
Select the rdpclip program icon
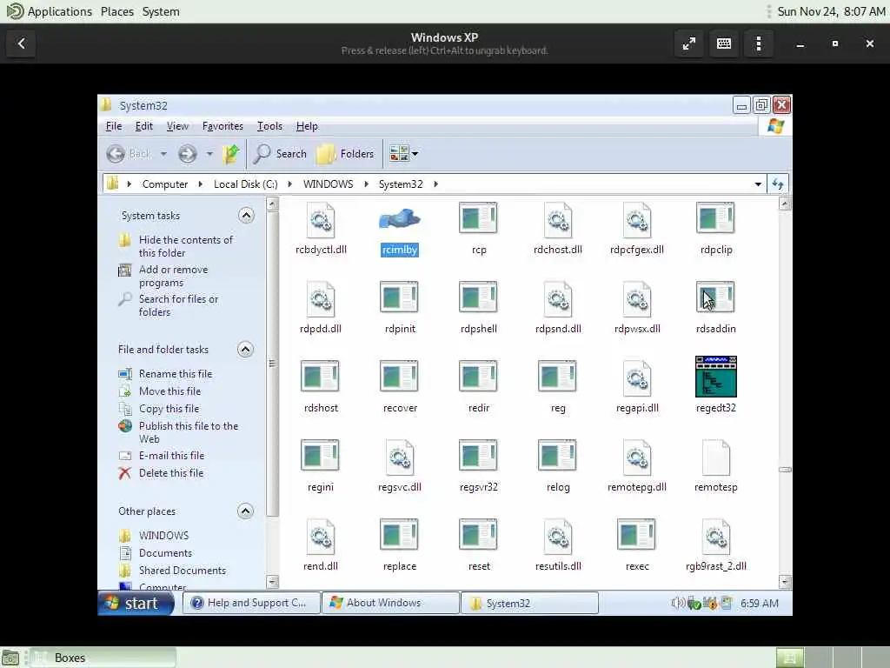tap(716, 218)
